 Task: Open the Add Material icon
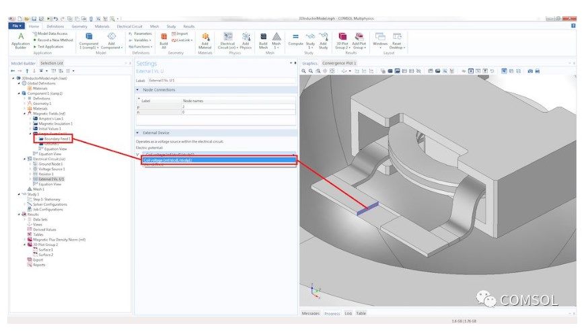[x=205, y=36]
